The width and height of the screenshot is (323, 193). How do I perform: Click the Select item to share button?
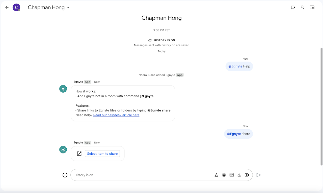tap(102, 154)
